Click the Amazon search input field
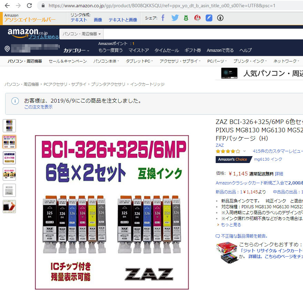The width and height of the screenshot is (303, 296). [203, 34]
